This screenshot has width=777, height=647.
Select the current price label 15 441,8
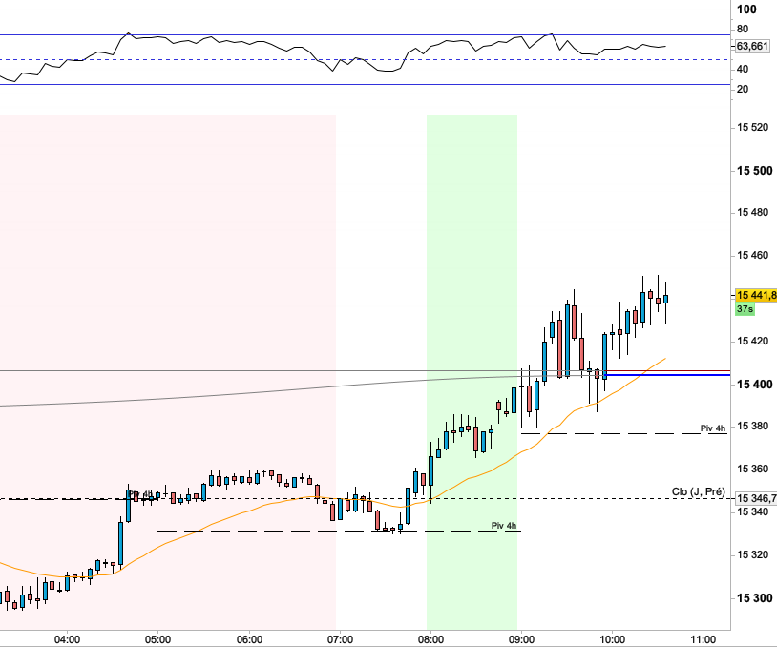(756, 295)
